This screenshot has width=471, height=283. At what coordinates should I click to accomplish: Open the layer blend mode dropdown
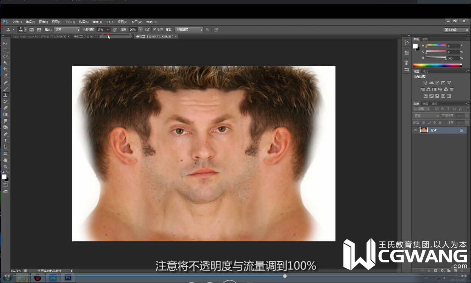[426, 116]
